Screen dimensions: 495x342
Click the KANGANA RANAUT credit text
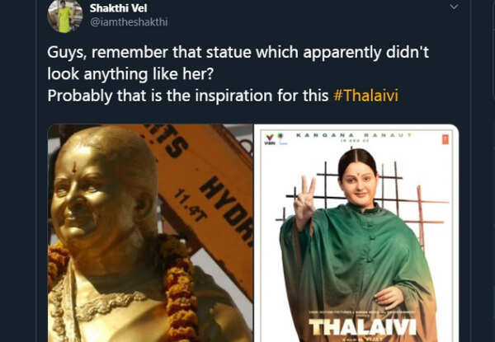pos(354,135)
